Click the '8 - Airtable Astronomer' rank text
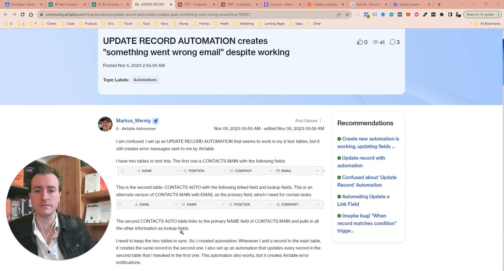Image resolution: width=504 pixels, height=271 pixels. click(136, 129)
